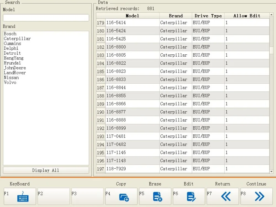Select model 116-8855 in the table
This screenshot has height=207, width=276.
132,96
